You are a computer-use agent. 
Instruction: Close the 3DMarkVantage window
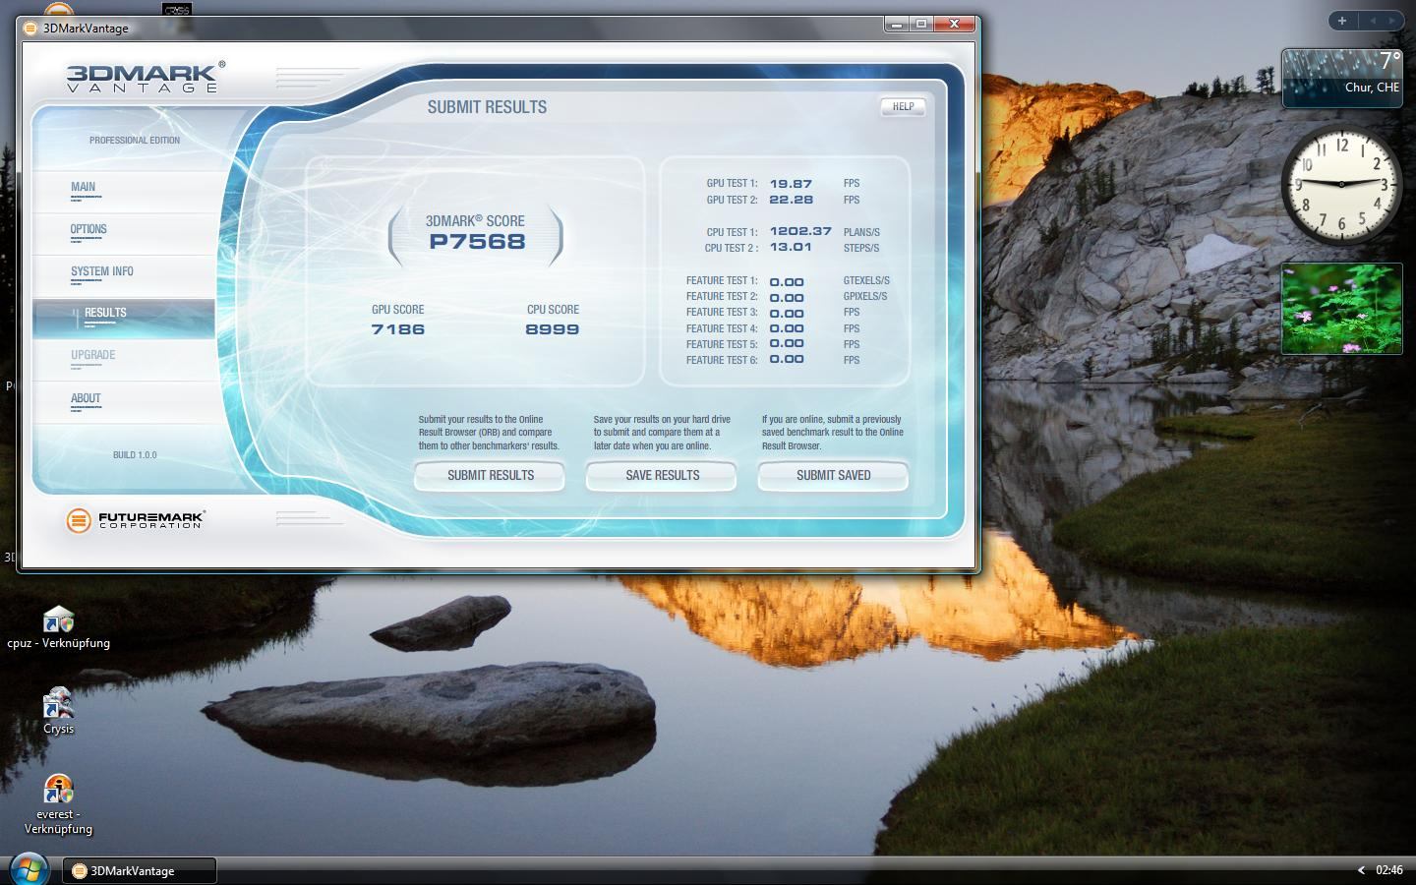point(954,24)
